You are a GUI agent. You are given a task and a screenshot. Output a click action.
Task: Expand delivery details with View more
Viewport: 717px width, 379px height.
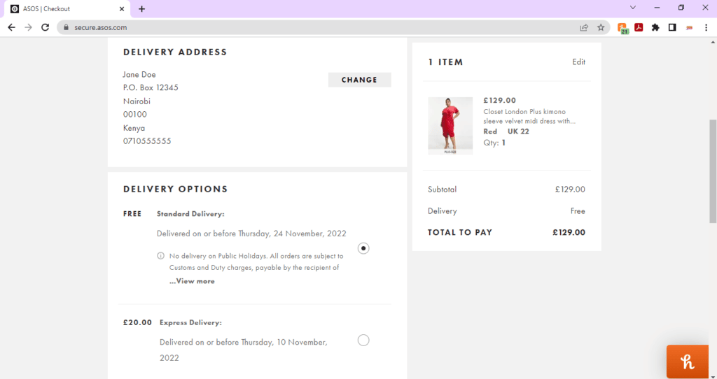click(192, 281)
